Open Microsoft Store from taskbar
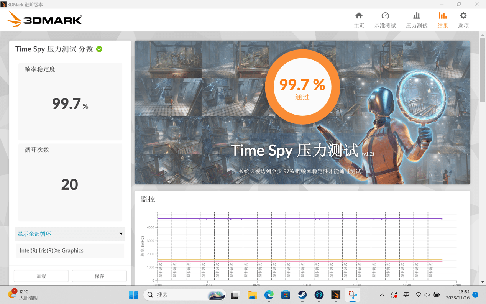The height and width of the screenshot is (304, 486). (x=286, y=295)
